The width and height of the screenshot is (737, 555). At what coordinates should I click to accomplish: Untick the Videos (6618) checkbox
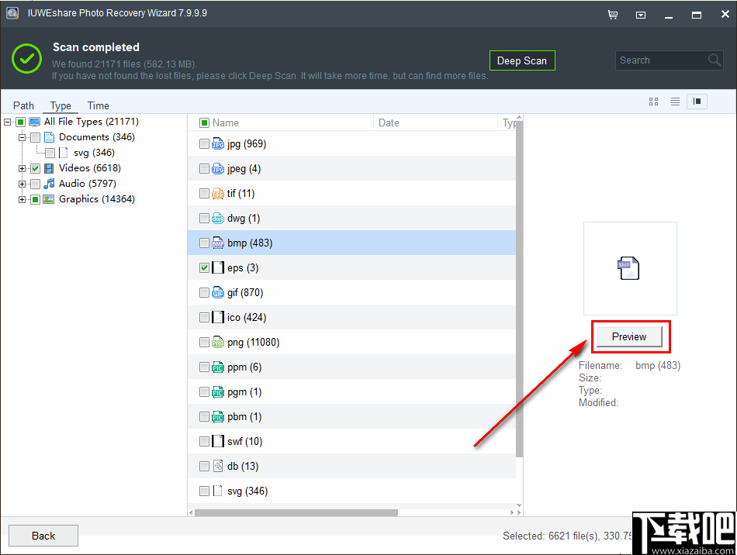pos(35,168)
